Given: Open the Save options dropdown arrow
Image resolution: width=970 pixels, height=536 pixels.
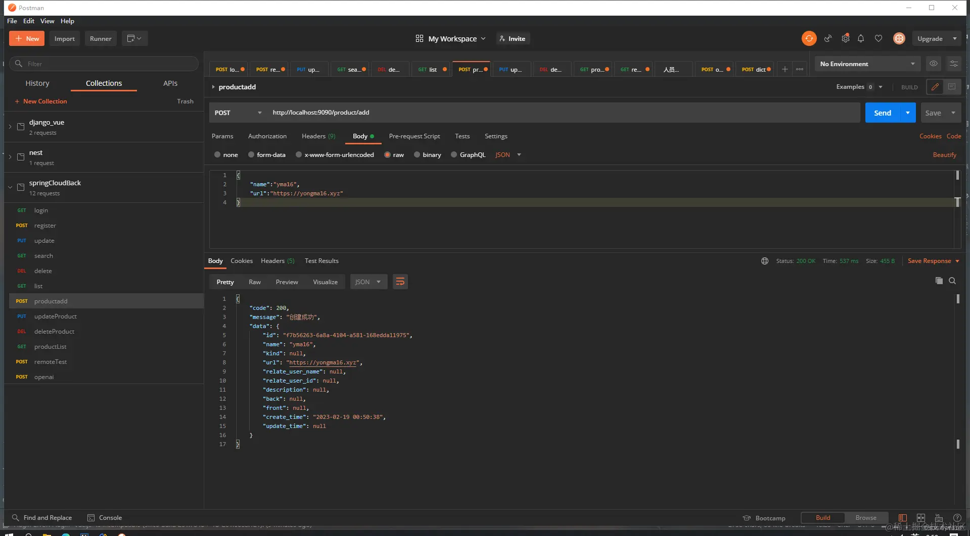Looking at the screenshot, I should click(953, 113).
